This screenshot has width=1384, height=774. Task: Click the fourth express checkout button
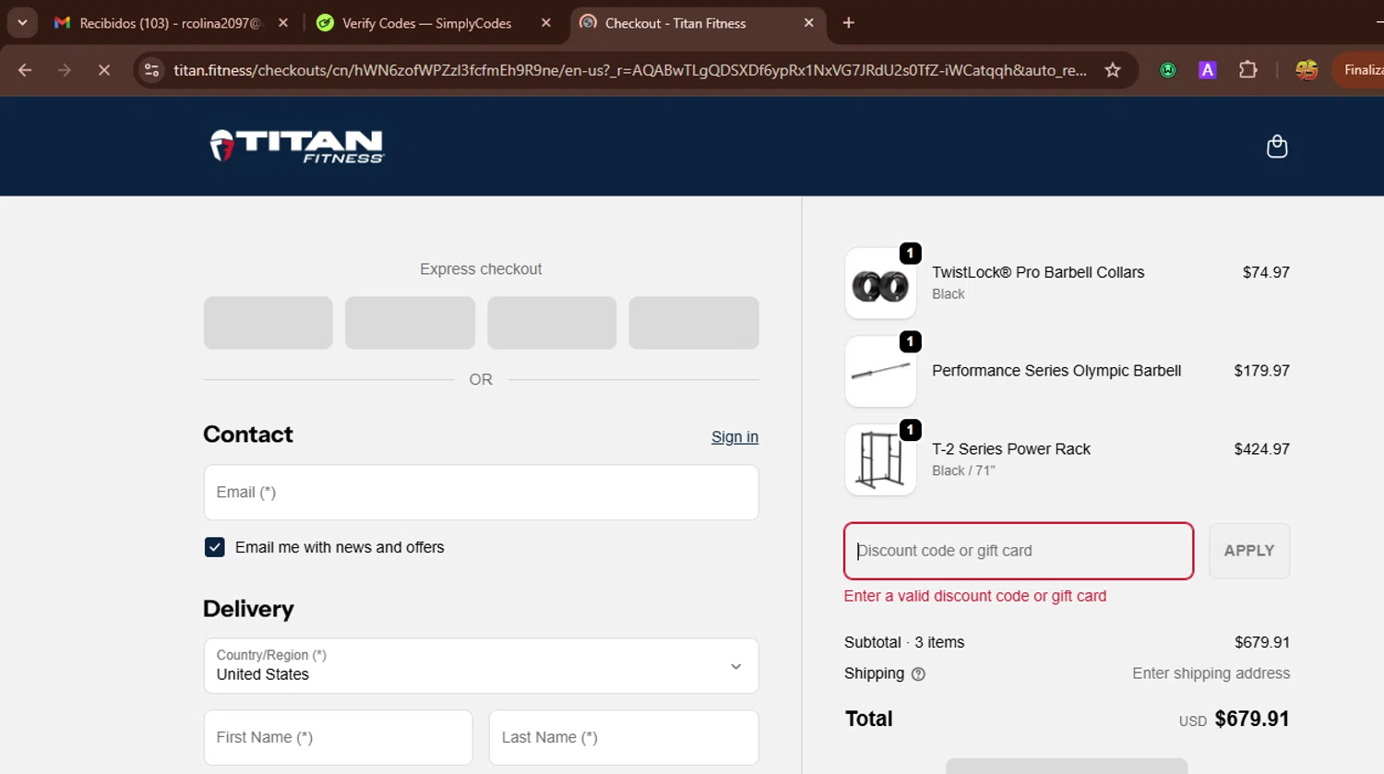[x=694, y=323]
